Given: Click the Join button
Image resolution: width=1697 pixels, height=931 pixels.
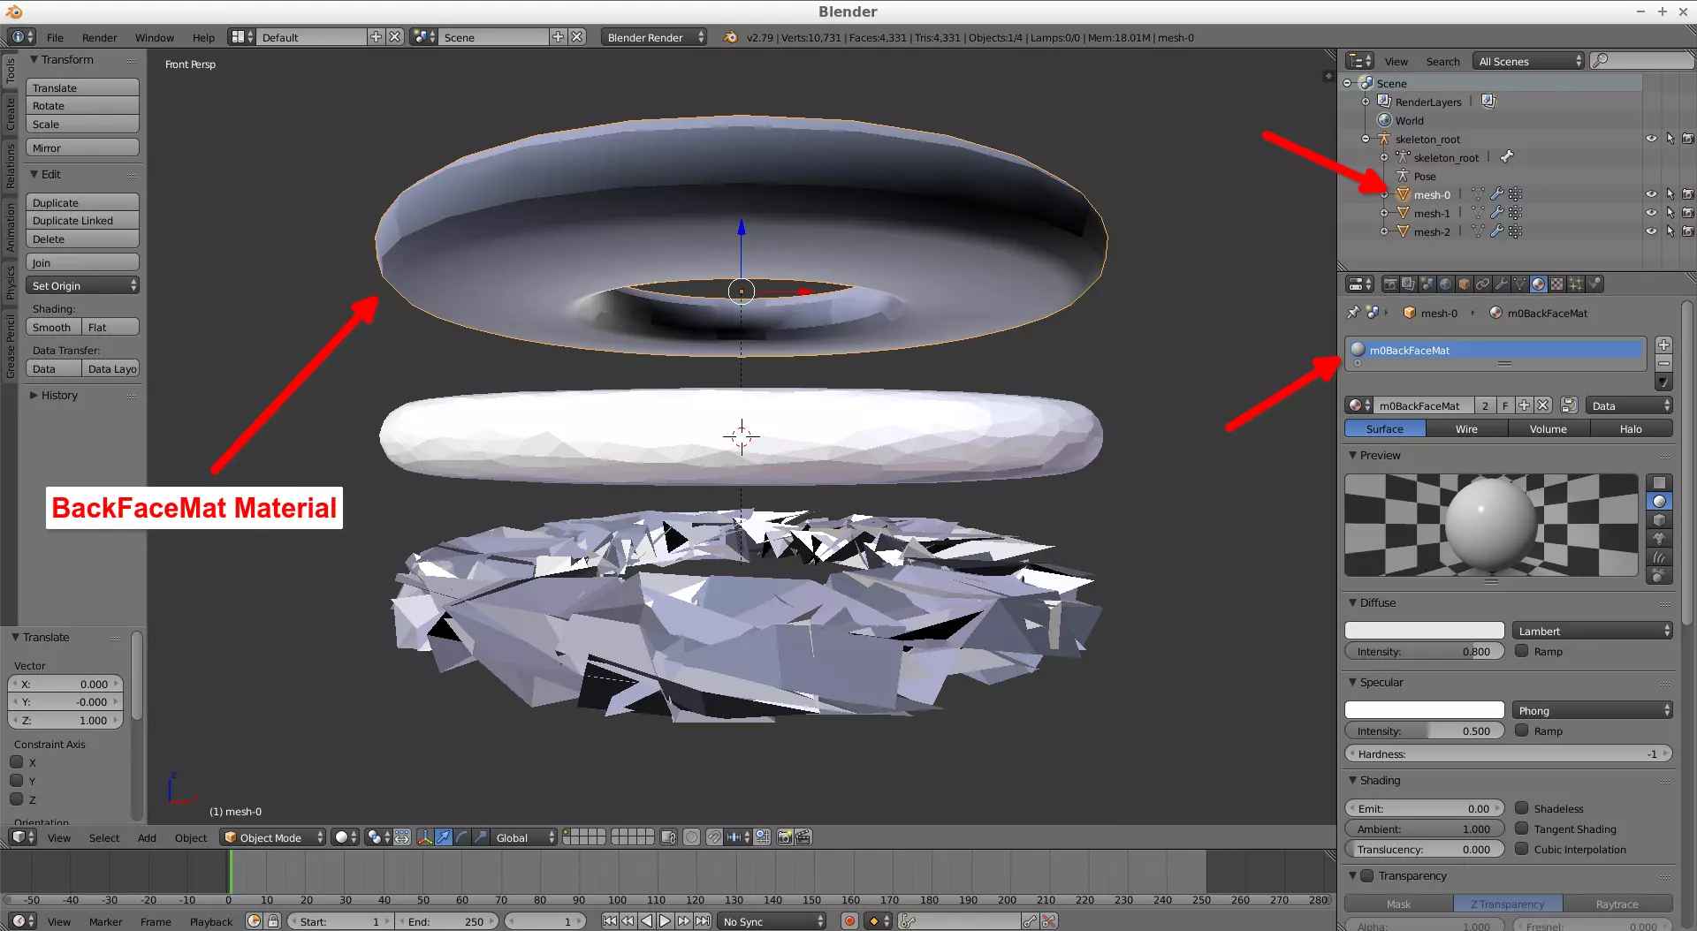Looking at the screenshot, I should (x=82, y=262).
